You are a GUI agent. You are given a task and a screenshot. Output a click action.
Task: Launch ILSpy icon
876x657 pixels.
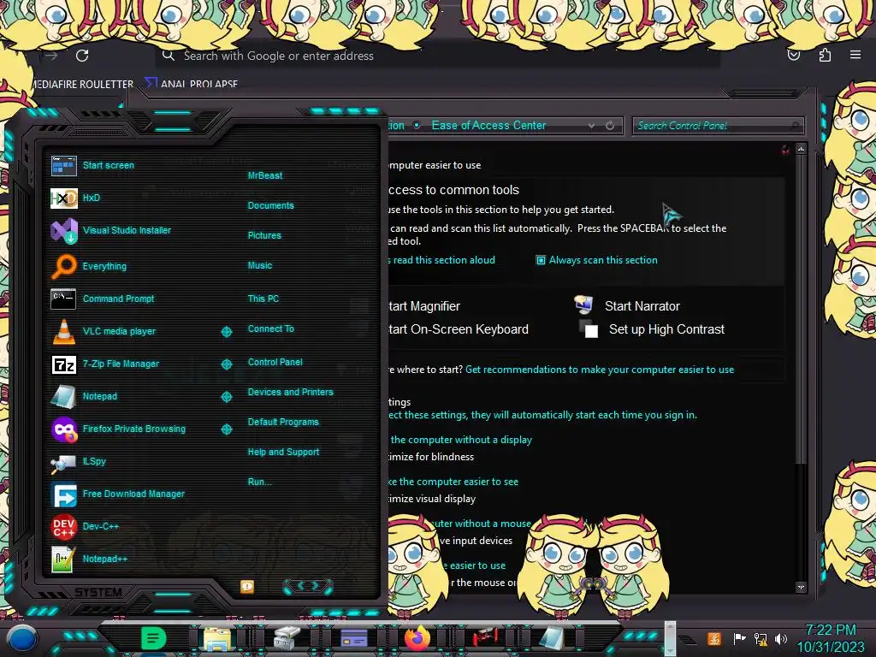[x=63, y=462]
